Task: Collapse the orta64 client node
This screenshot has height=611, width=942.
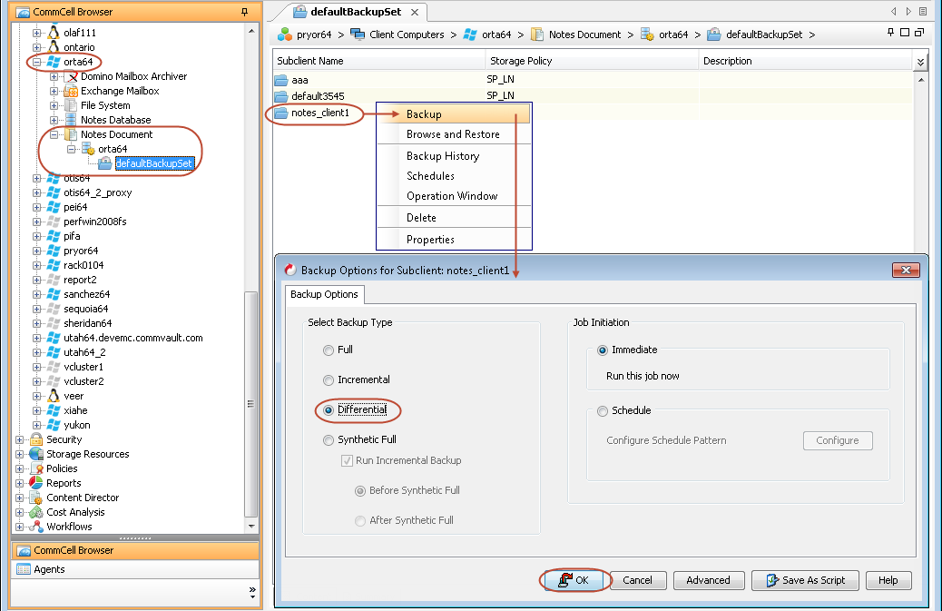Action: pos(37,62)
